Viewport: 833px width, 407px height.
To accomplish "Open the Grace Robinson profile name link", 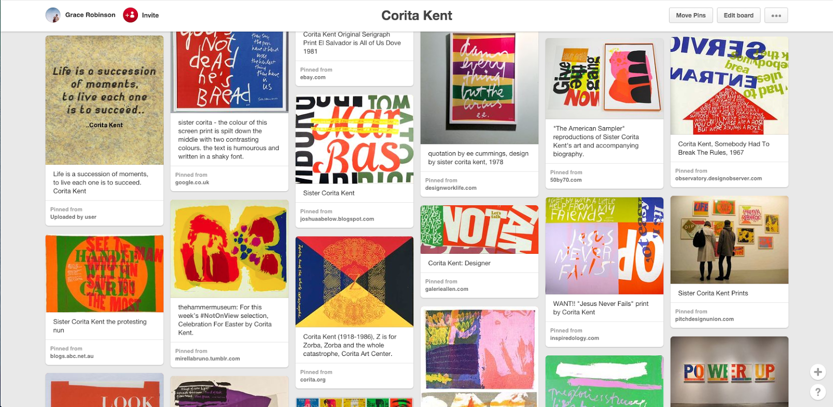I will click(90, 15).
